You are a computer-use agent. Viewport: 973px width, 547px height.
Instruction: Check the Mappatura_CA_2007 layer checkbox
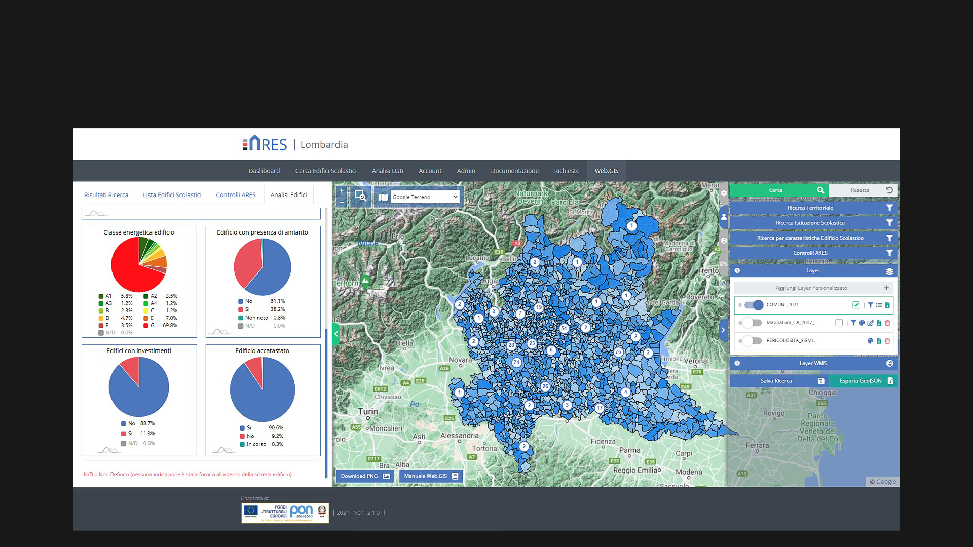(839, 323)
